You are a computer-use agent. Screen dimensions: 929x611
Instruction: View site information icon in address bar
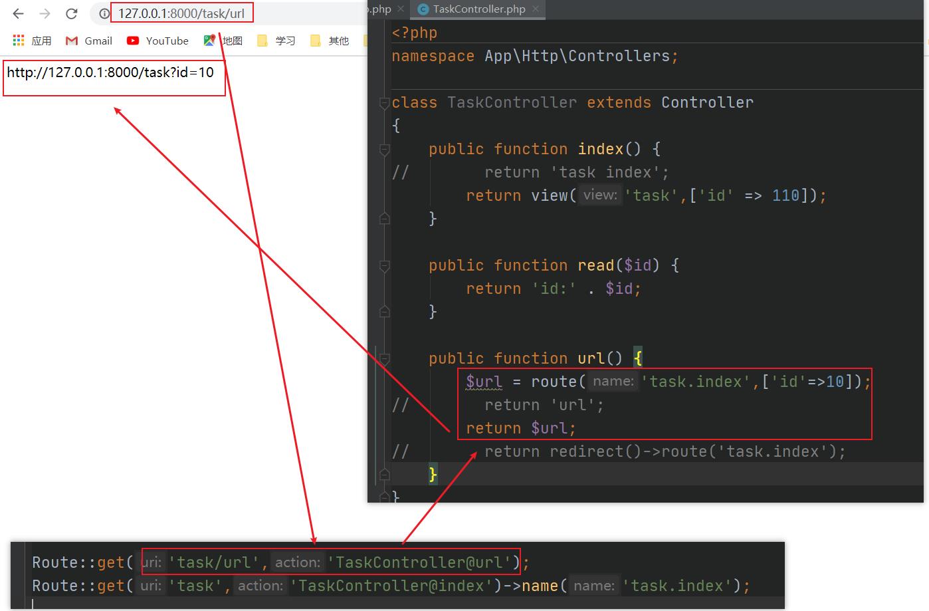(104, 13)
